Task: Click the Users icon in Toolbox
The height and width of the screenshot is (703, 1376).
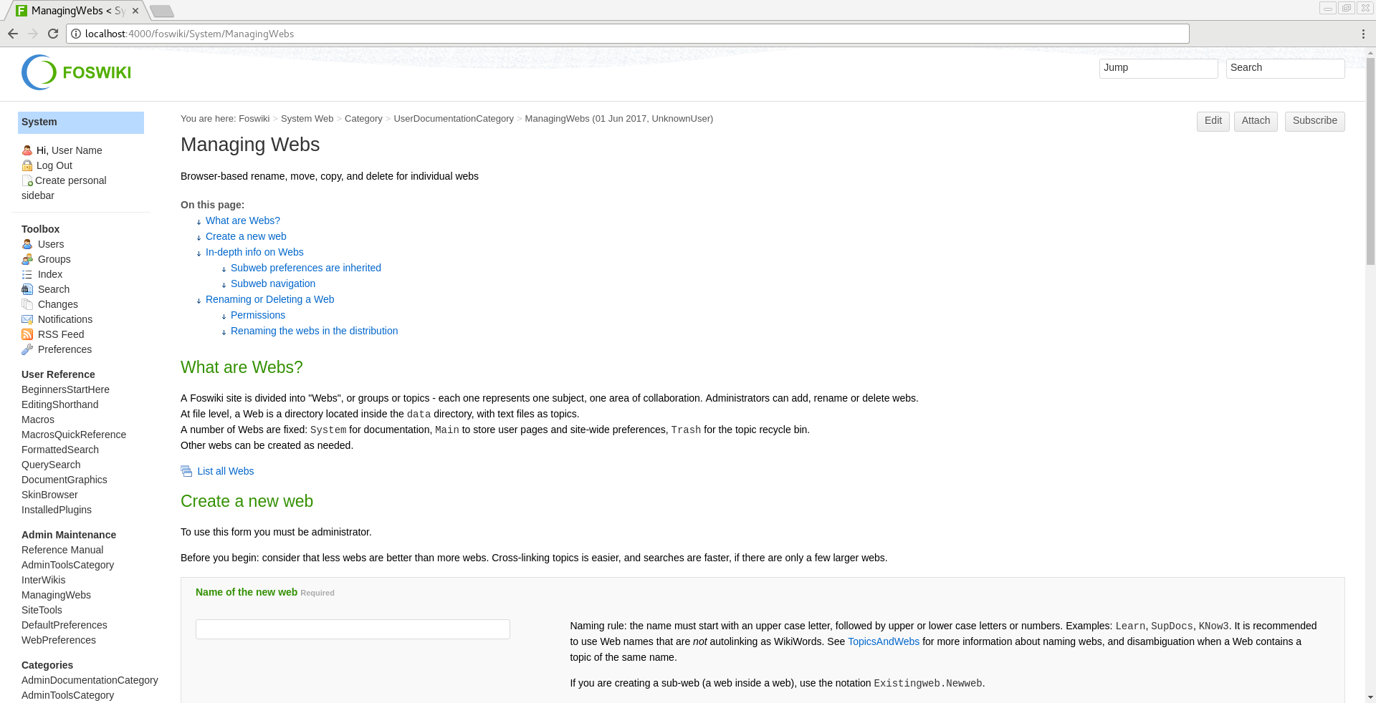Action: tap(27, 244)
